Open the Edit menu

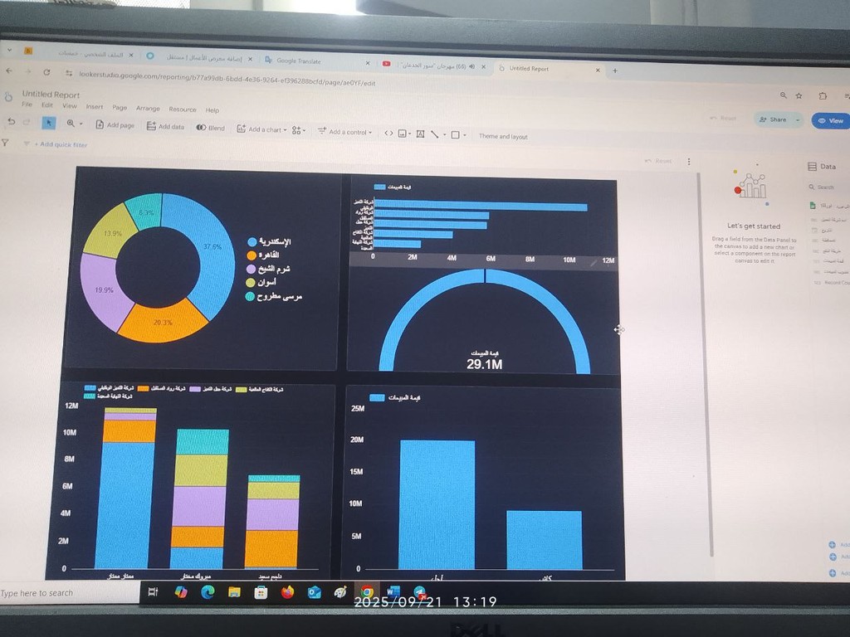point(47,105)
